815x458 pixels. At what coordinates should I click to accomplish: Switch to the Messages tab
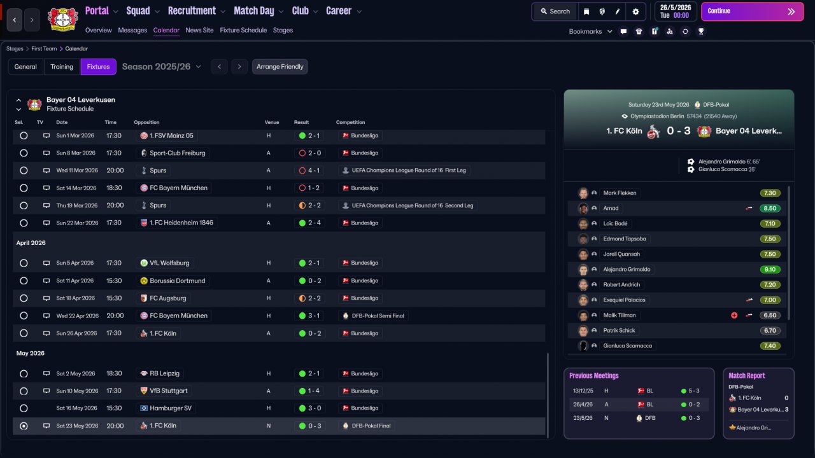(x=132, y=31)
